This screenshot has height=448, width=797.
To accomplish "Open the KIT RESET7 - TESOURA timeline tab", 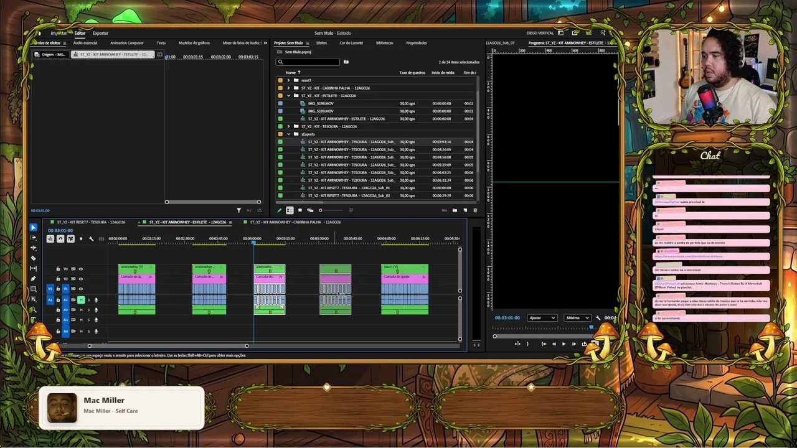I will pos(91,222).
